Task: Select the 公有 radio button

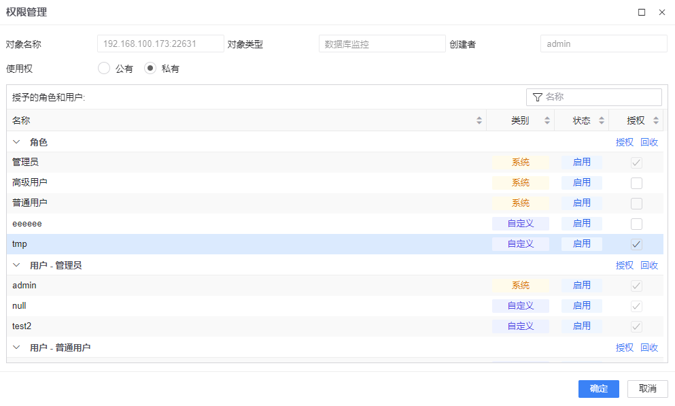Action: click(104, 69)
